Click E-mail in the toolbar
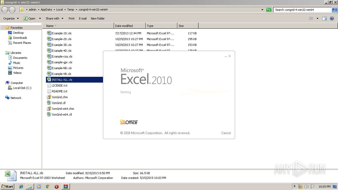Viewport: 338px width, 190px height. coord(83,18)
